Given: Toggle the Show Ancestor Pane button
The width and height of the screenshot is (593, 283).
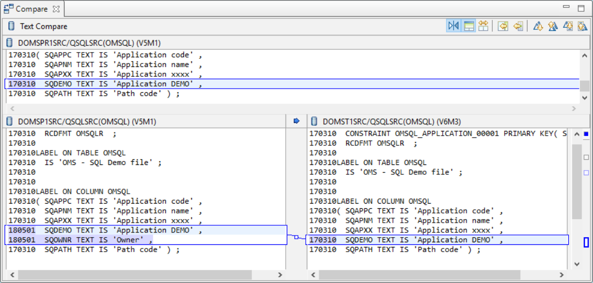Looking at the screenshot, I should click(469, 26).
